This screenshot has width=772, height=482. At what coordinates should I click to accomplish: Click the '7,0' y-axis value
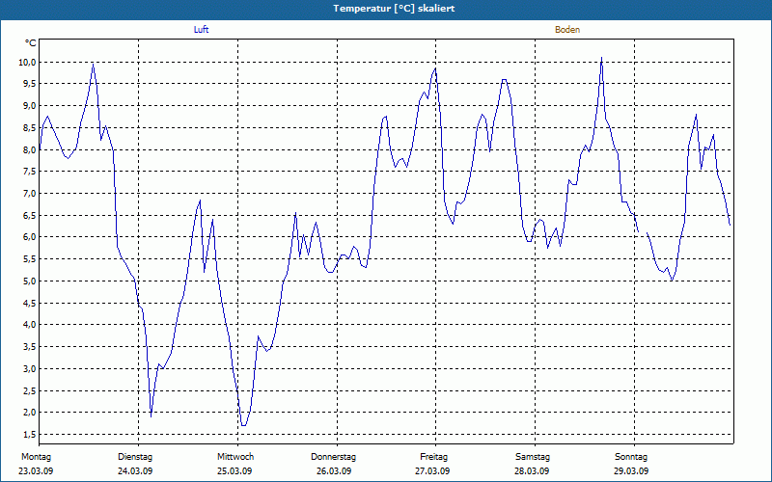point(30,194)
